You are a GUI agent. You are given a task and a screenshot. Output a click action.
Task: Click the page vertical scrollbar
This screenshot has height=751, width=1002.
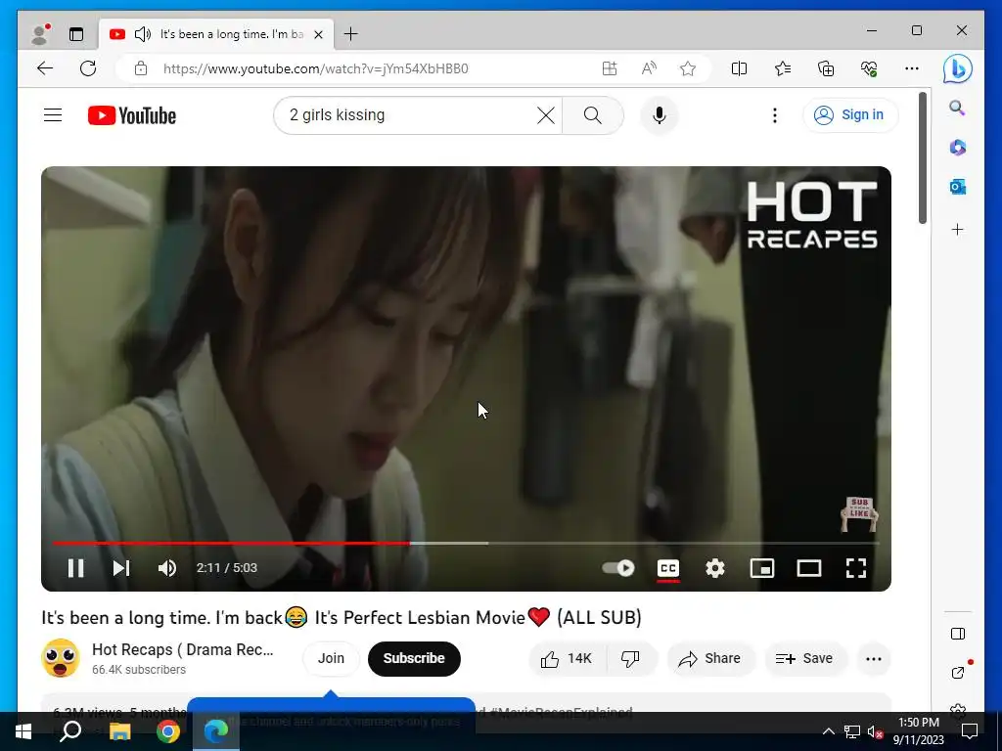922,158
